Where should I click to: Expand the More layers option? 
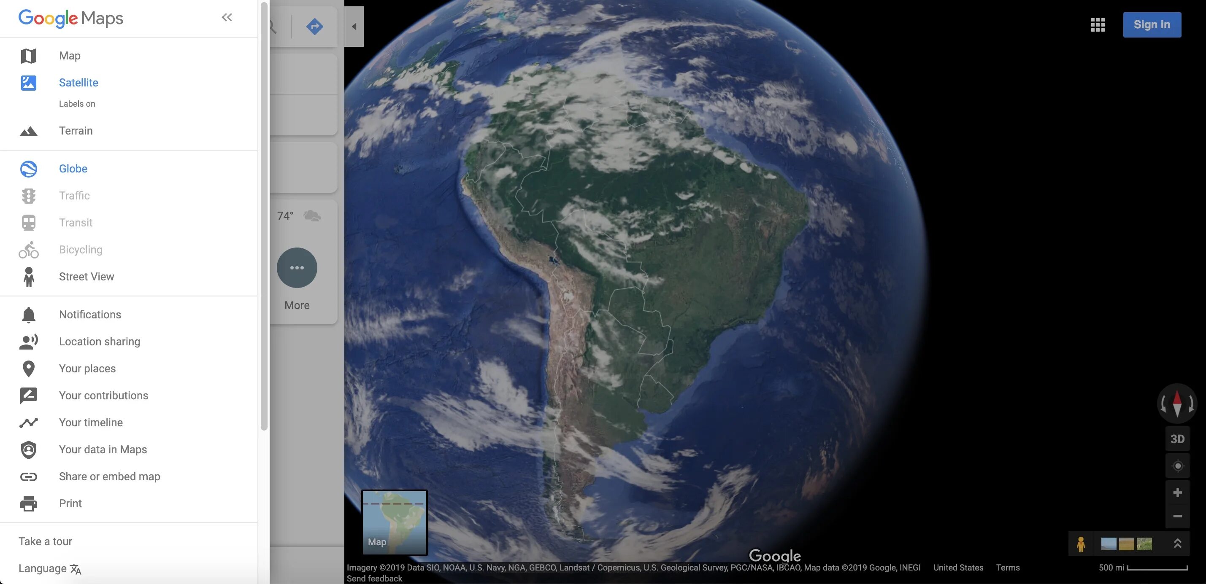pyautogui.click(x=296, y=267)
